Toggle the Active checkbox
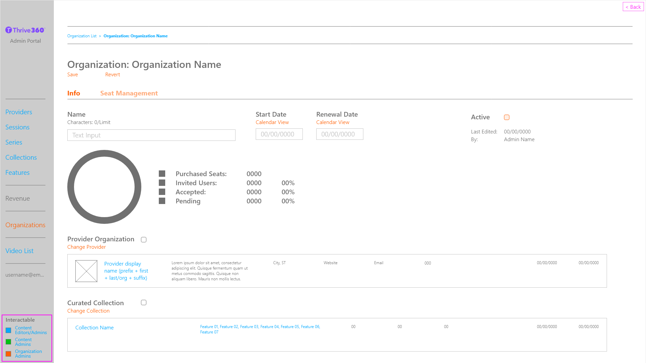 507,117
